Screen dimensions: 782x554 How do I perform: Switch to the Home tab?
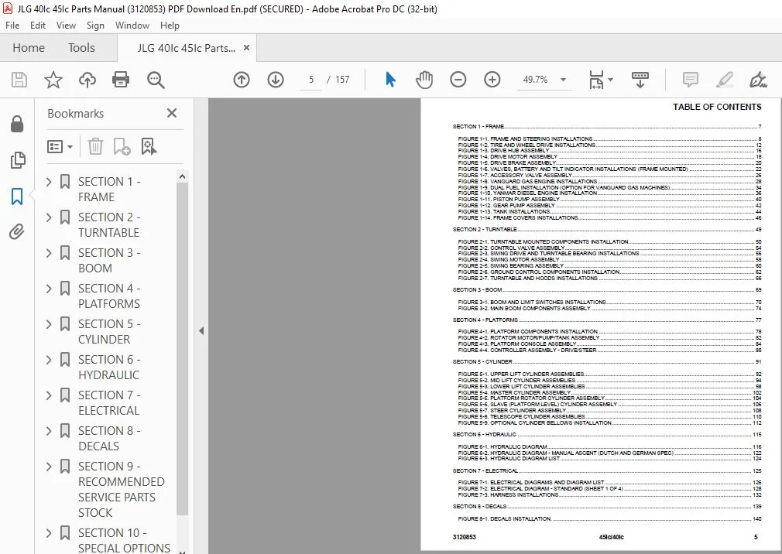click(x=29, y=48)
